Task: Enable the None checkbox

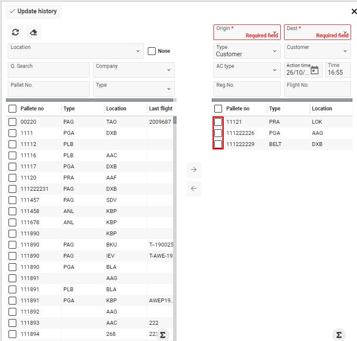Action: pos(152,51)
